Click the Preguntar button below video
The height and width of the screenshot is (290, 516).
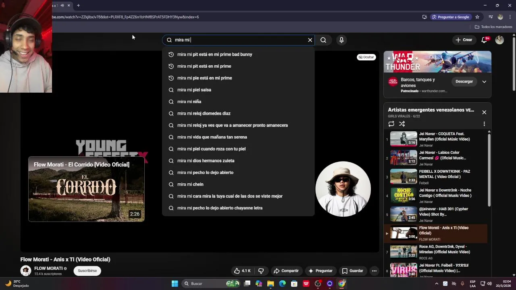pos(320,271)
